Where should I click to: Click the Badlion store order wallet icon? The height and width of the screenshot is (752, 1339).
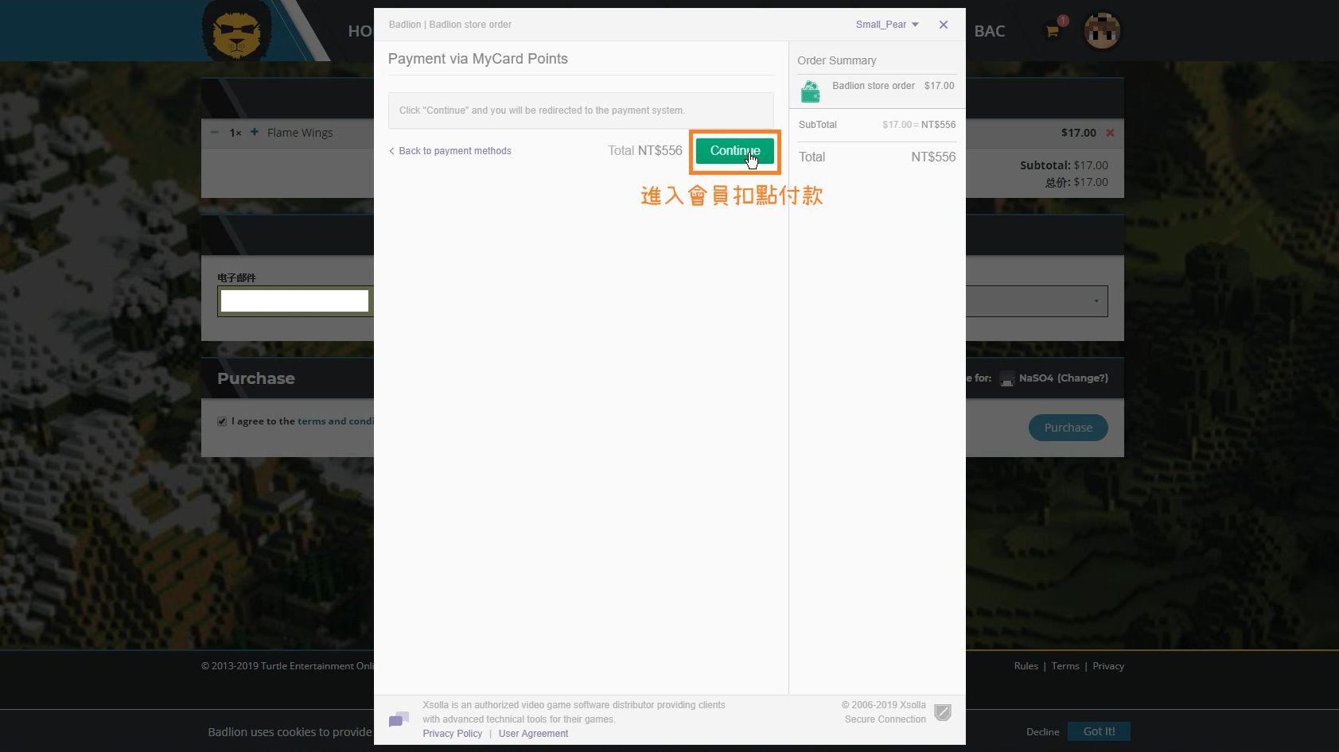pyautogui.click(x=811, y=92)
